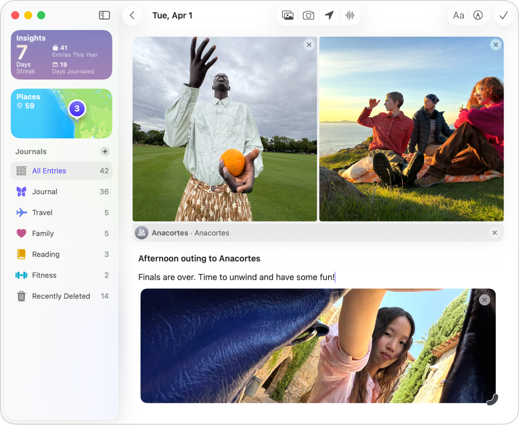The width and height of the screenshot is (519, 425).
Task: Open the Aa text formatting options
Action: click(x=458, y=15)
